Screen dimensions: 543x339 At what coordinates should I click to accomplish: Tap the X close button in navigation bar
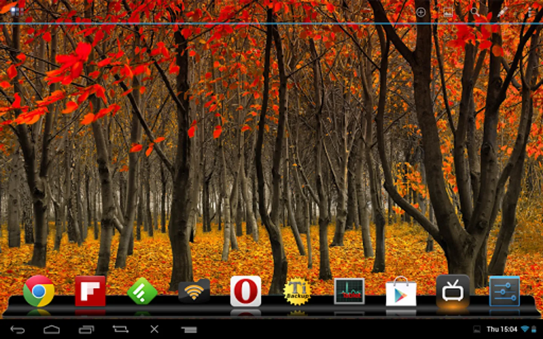154,329
